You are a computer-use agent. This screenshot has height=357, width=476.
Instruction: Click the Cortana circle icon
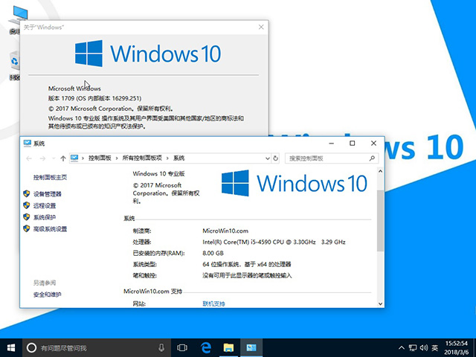click(31, 348)
